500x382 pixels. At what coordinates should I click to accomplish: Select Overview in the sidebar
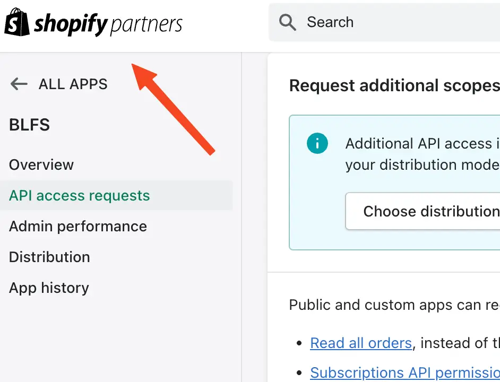[x=41, y=164]
